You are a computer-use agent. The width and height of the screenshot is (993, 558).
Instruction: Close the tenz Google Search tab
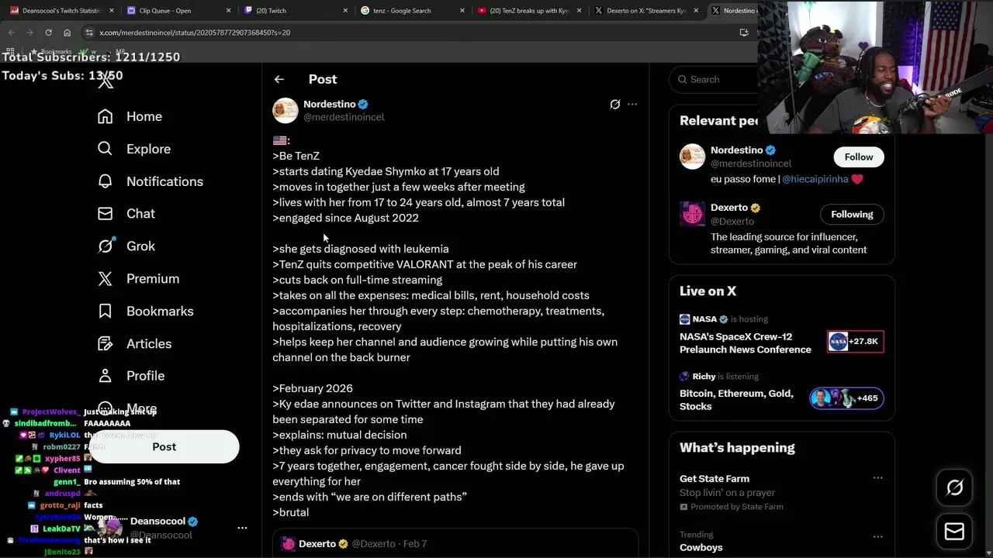tap(462, 11)
